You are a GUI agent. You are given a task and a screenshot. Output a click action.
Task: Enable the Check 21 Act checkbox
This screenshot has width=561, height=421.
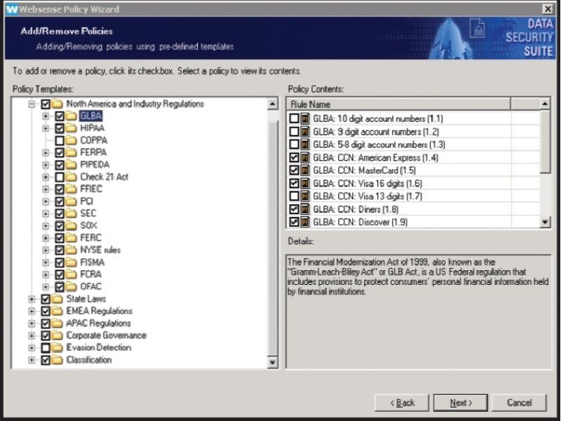tap(60, 177)
